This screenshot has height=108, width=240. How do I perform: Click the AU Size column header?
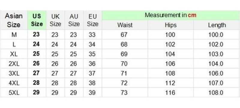[x=74, y=20]
